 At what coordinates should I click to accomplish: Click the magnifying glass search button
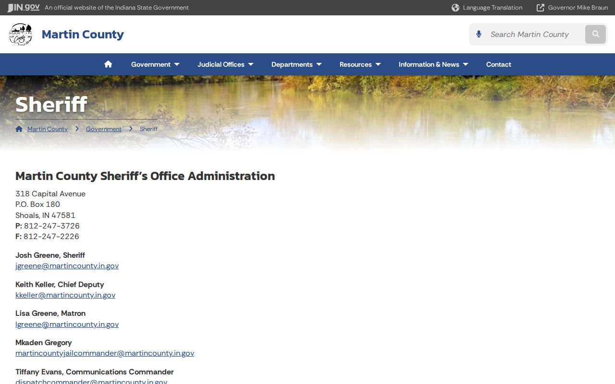point(596,34)
